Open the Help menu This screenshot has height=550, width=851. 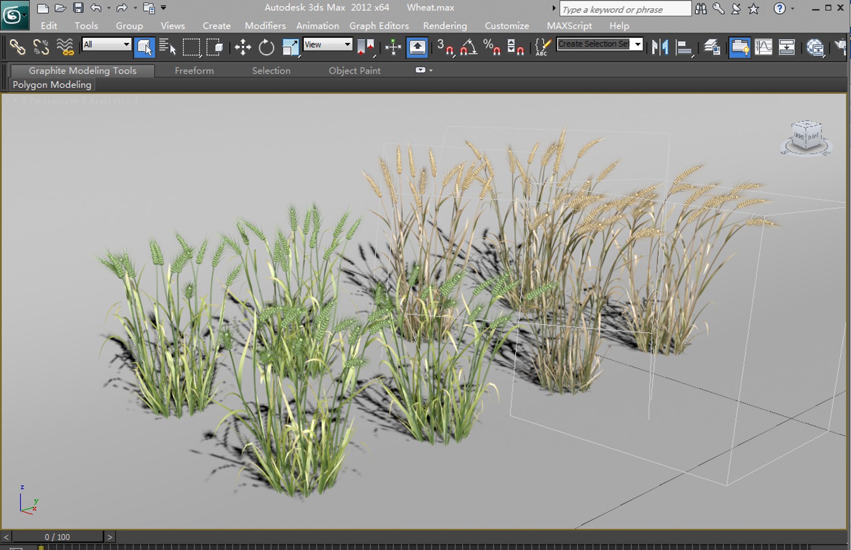(x=619, y=25)
